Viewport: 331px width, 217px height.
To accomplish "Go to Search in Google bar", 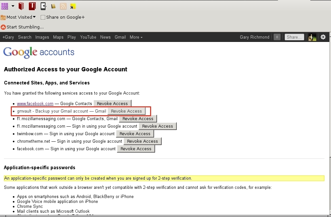I will [x=25, y=37].
